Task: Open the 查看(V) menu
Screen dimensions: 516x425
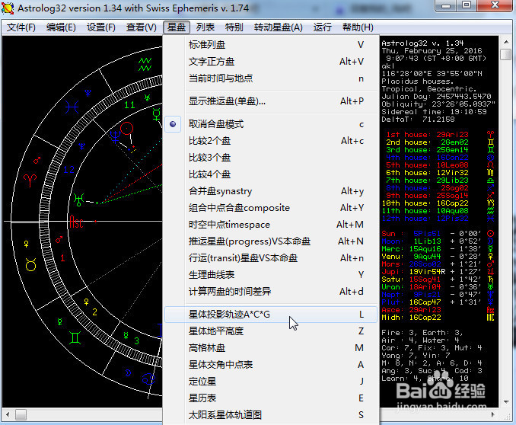Action: [x=141, y=27]
